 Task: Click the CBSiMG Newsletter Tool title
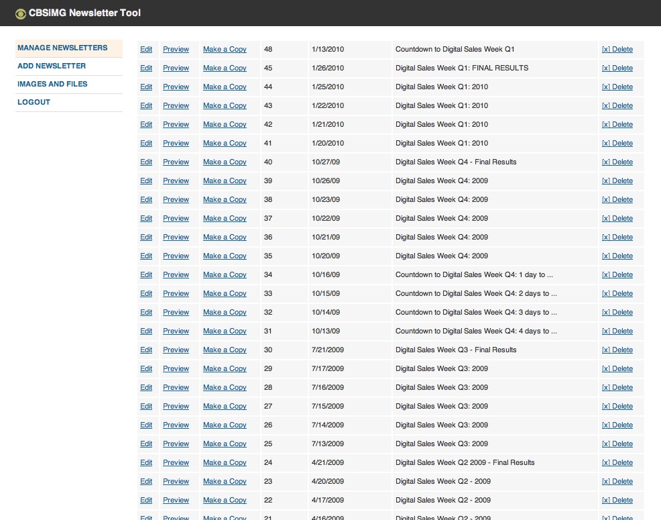pos(84,13)
